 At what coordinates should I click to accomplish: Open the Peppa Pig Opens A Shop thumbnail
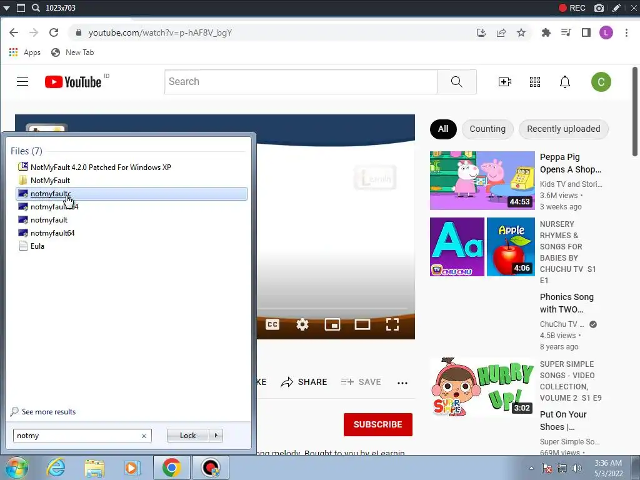point(482,181)
